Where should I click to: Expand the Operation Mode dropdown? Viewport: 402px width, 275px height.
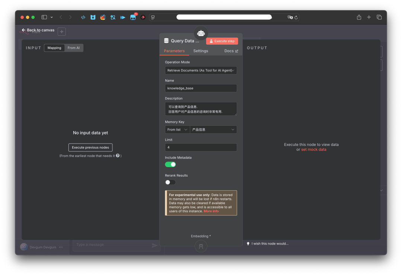click(x=201, y=70)
